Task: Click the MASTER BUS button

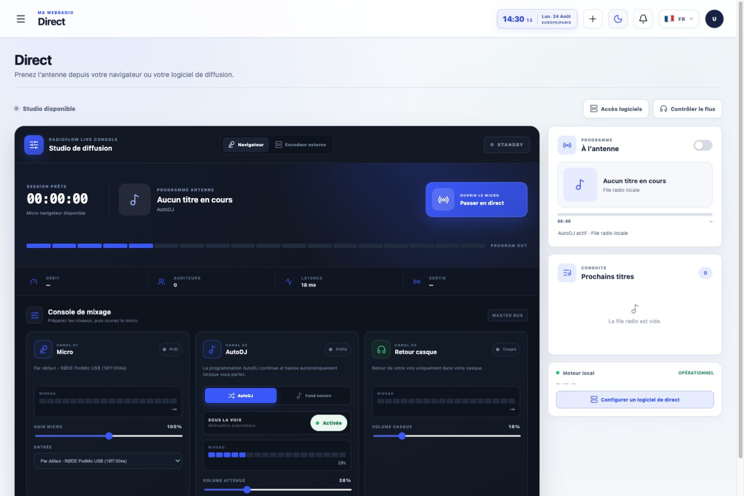Action: (508, 316)
